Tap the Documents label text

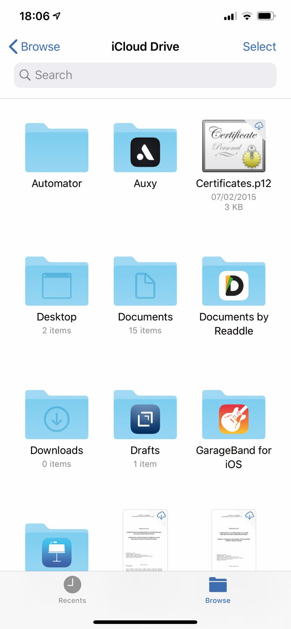point(145,317)
